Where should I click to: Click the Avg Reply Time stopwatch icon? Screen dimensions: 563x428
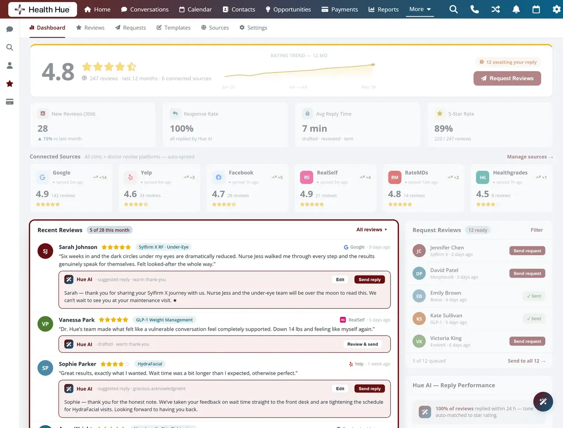[x=307, y=113]
